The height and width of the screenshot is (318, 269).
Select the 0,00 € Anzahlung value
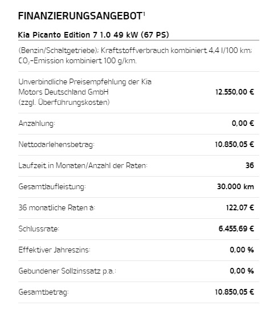pyautogui.click(x=243, y=123)
